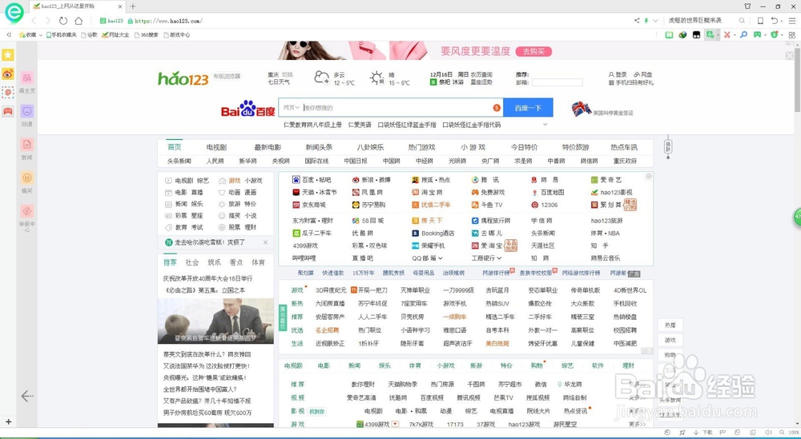Click the red scissors screenshot icon
The height and width of the screenshot is (439, 801).
tap(727, 34)
